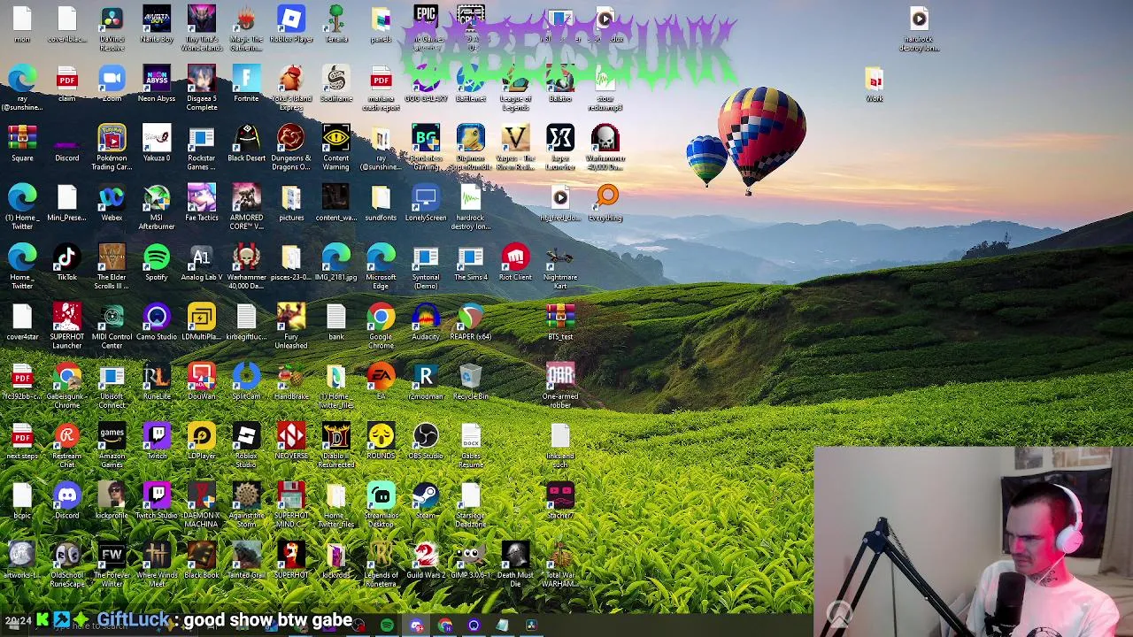Image resolution: width=1133 pixels, height=637 pixels.
Task: Open the Balatro desktop shortcut
Action: click(560, 85)
